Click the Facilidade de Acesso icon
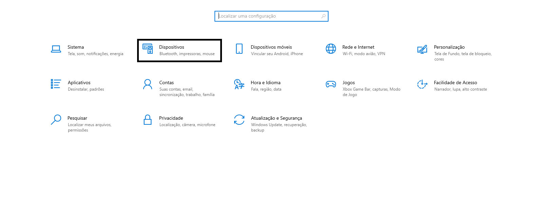This screenshot has width=543, height=215. click(x=422, y=84)
